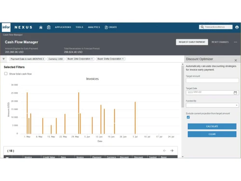Click Reset Changes
The image size is (241, 181).
220,42
